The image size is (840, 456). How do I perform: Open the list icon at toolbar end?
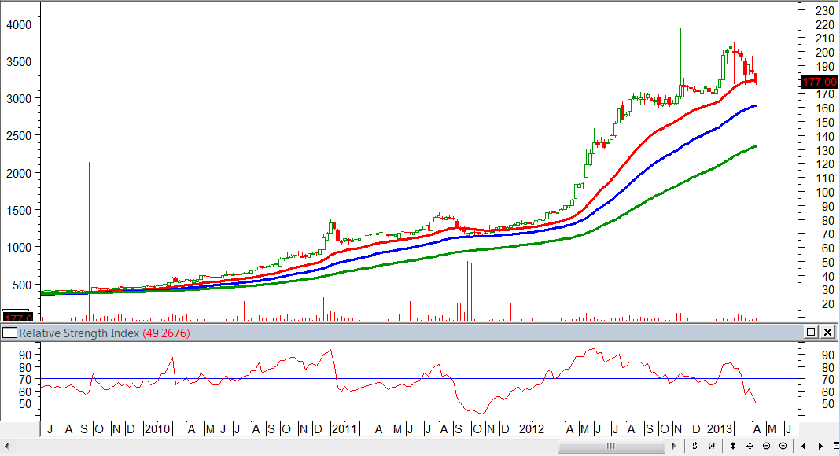click(x=836, y=446)
